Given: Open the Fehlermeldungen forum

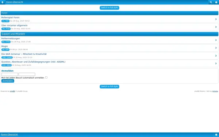Looking at the screenshot, I should pos(11,38).
